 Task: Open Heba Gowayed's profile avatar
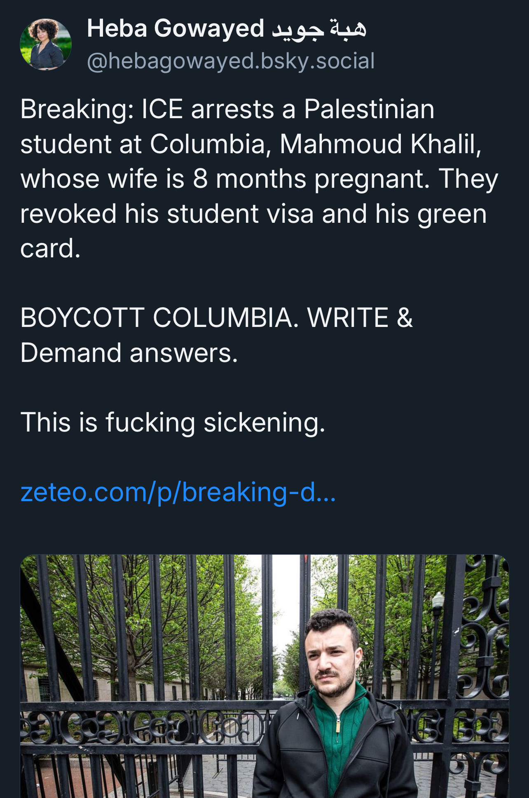pos(46,44)
